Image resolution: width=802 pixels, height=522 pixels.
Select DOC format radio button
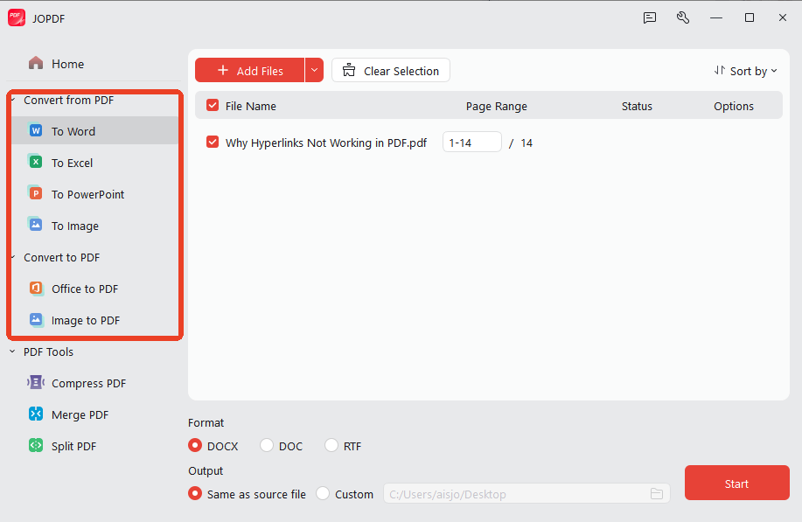[267, 445]
